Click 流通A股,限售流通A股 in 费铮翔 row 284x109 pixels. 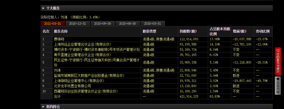pos(159,39)
